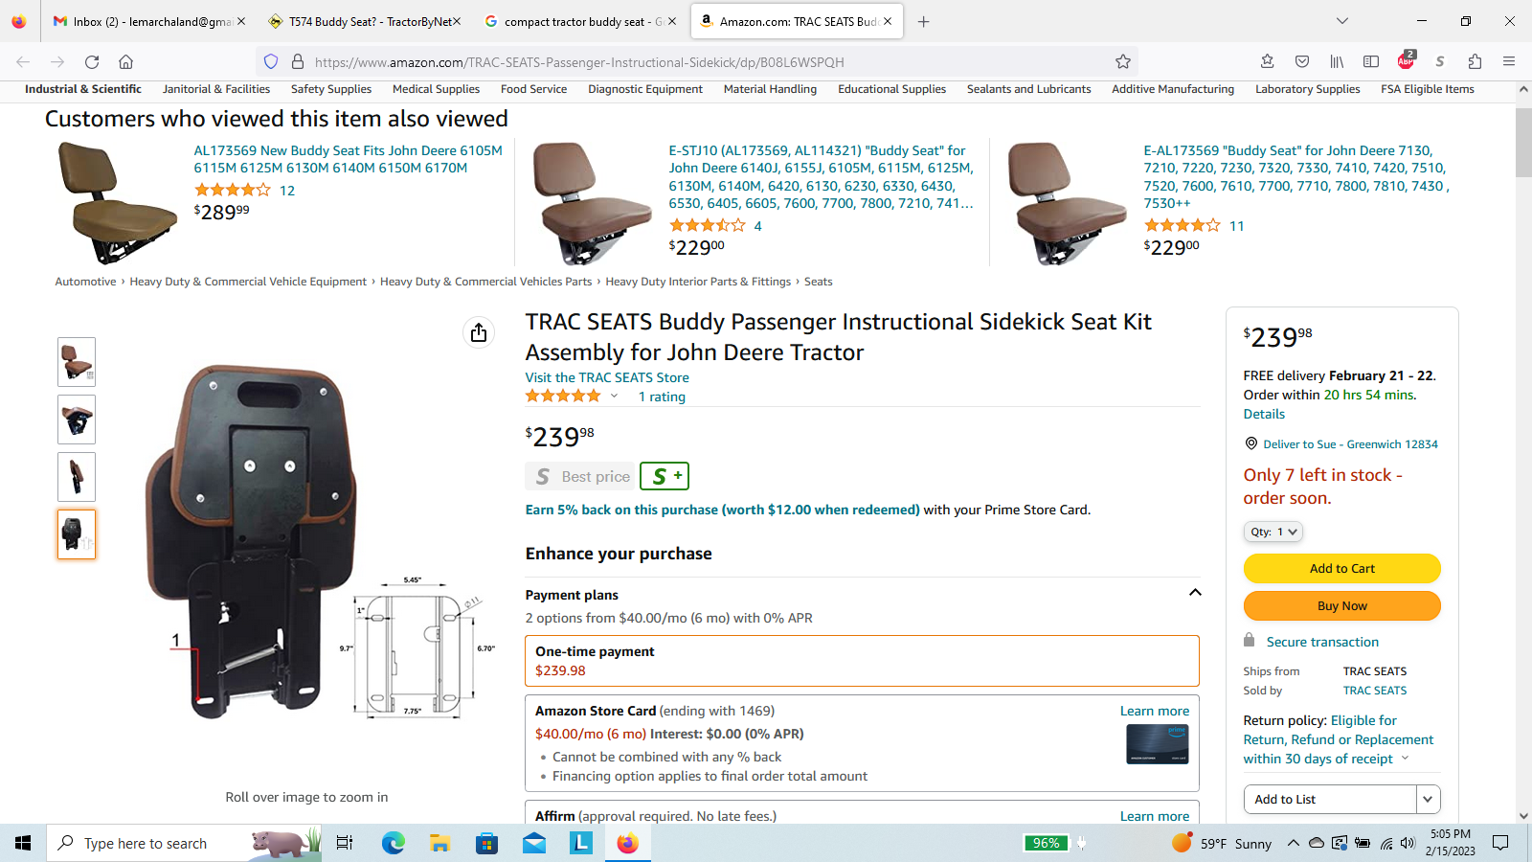Click the share icon above the product image
Viewport: 1532px width, 862px height.
point(479,332)
